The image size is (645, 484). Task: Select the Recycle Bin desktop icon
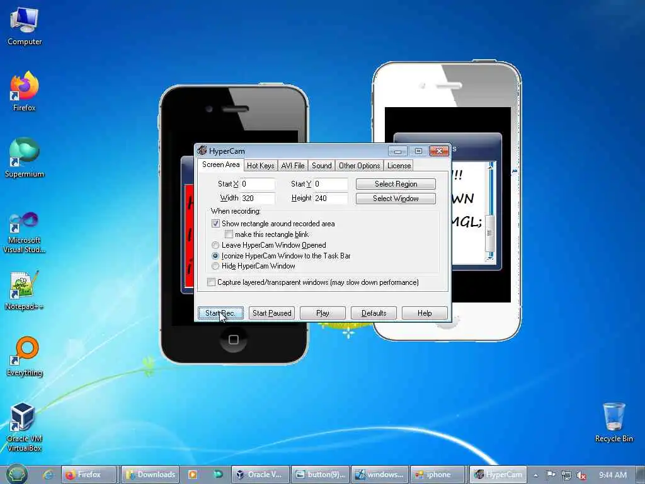(x=614, y=423)
